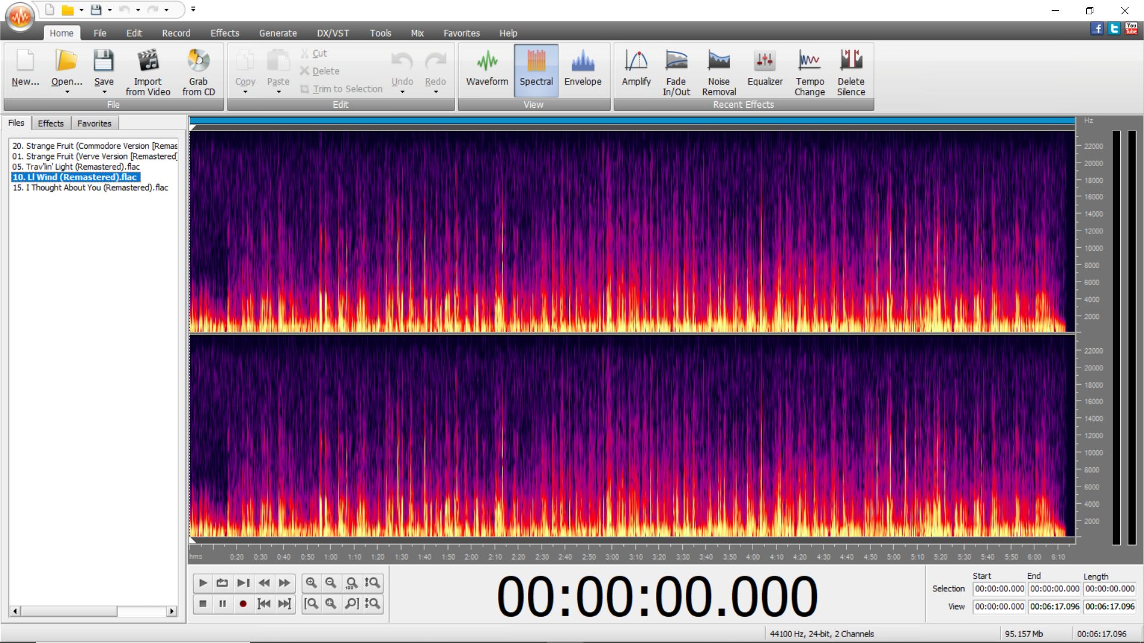
Task: Switch to Waveform view
Action: coord(486,70)
